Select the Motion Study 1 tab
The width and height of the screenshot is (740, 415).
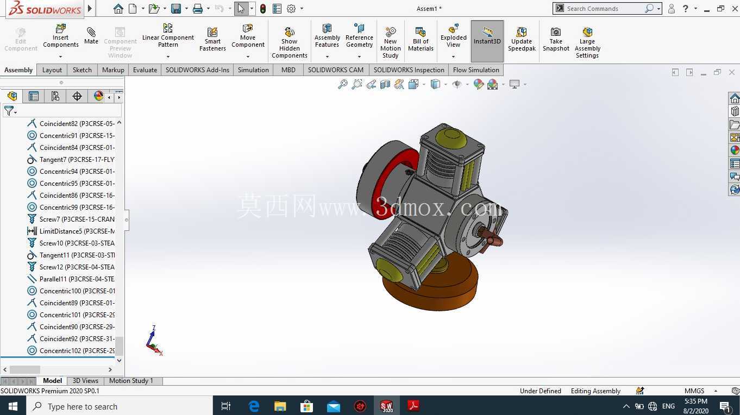pyautogui.click(x=131, y=381)
